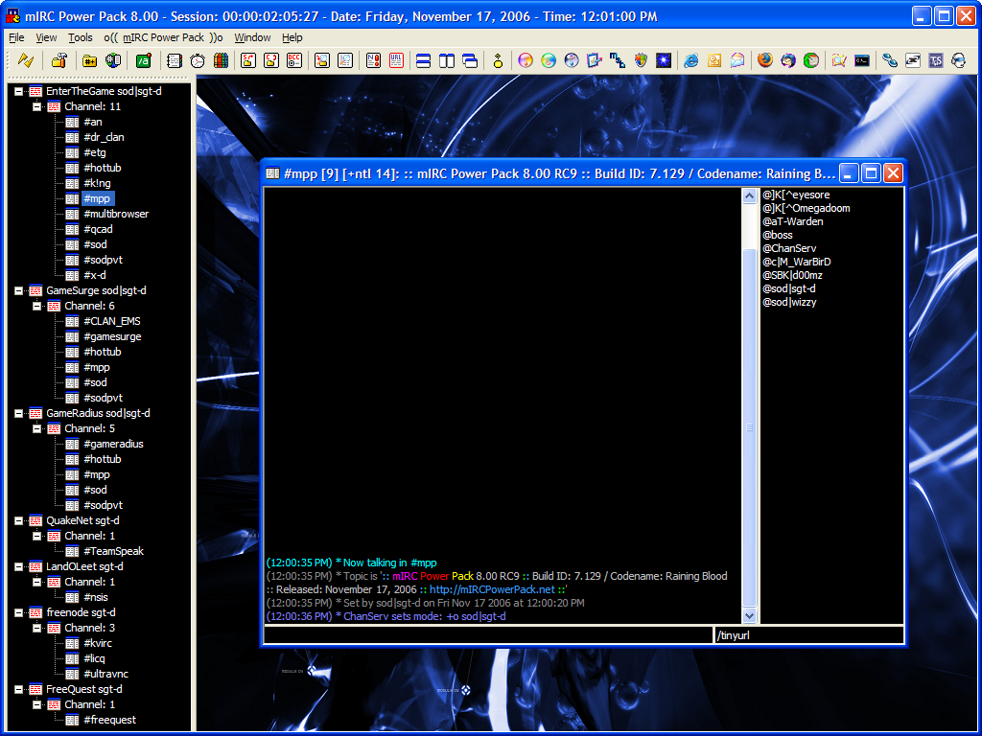The image size is (982, 736).
Task: Collapse the Channel: 3 node
Action: click(37, 629)
